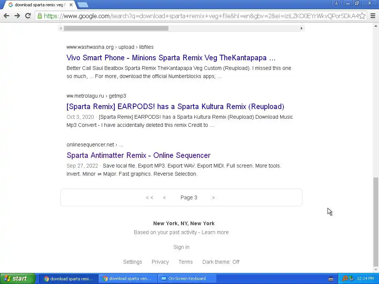Click the Page 3 indicator text

pyautogui.click(x=189, y=197)
